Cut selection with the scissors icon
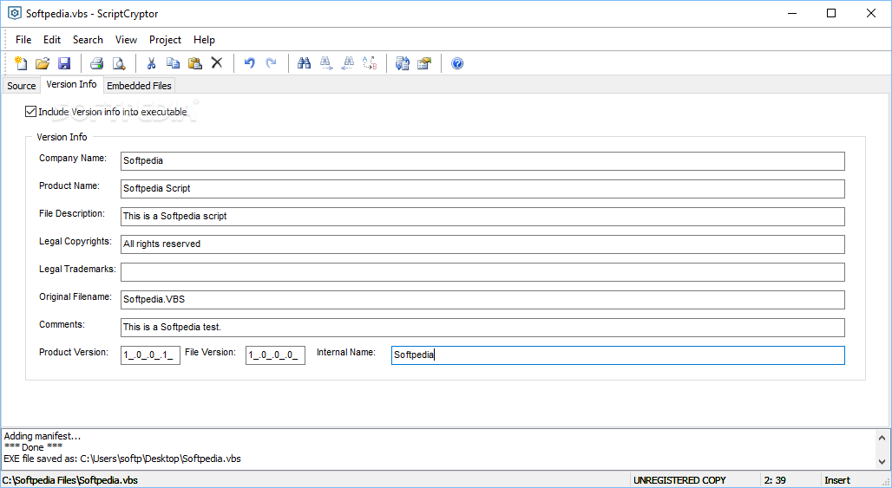The width and height of the screenshot is (892, 488). coord(151,63)
